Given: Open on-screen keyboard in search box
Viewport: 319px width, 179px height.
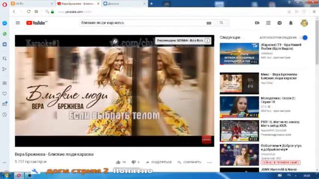Looking at the screenshot, I should (x=209, y=23).
